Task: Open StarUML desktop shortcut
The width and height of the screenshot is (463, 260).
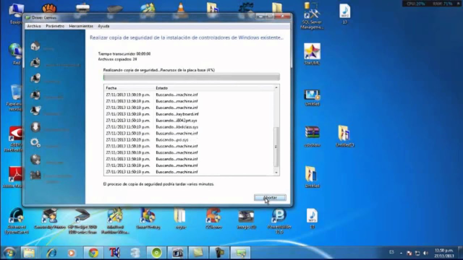Action: point(312,54)
